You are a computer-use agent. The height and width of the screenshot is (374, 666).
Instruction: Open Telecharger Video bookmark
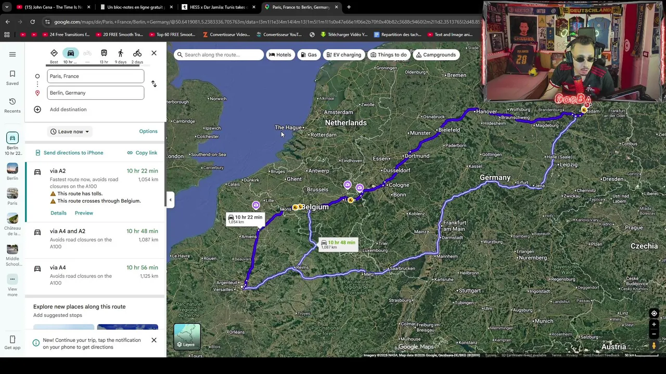click(344, 35)
